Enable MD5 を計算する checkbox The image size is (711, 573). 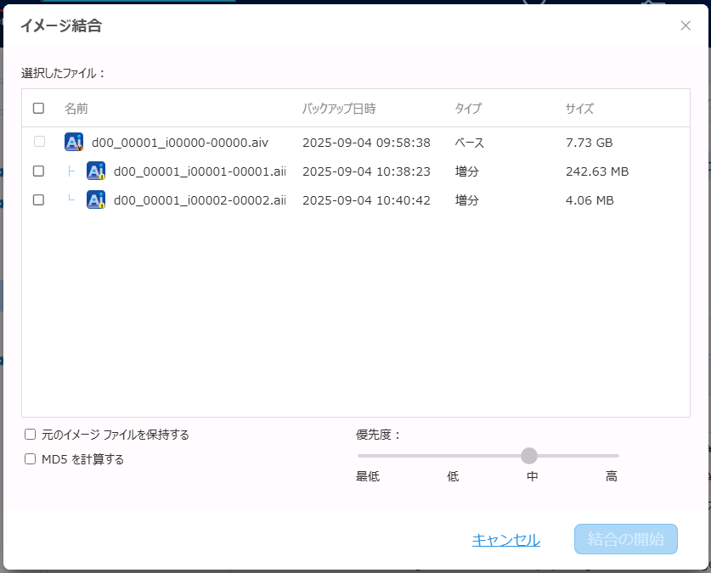pos(31,459)
